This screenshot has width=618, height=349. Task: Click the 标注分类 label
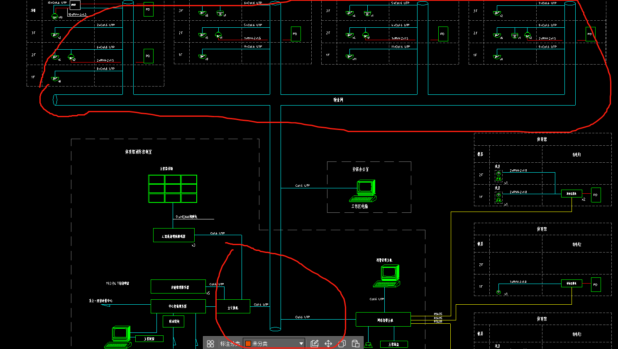230,344
